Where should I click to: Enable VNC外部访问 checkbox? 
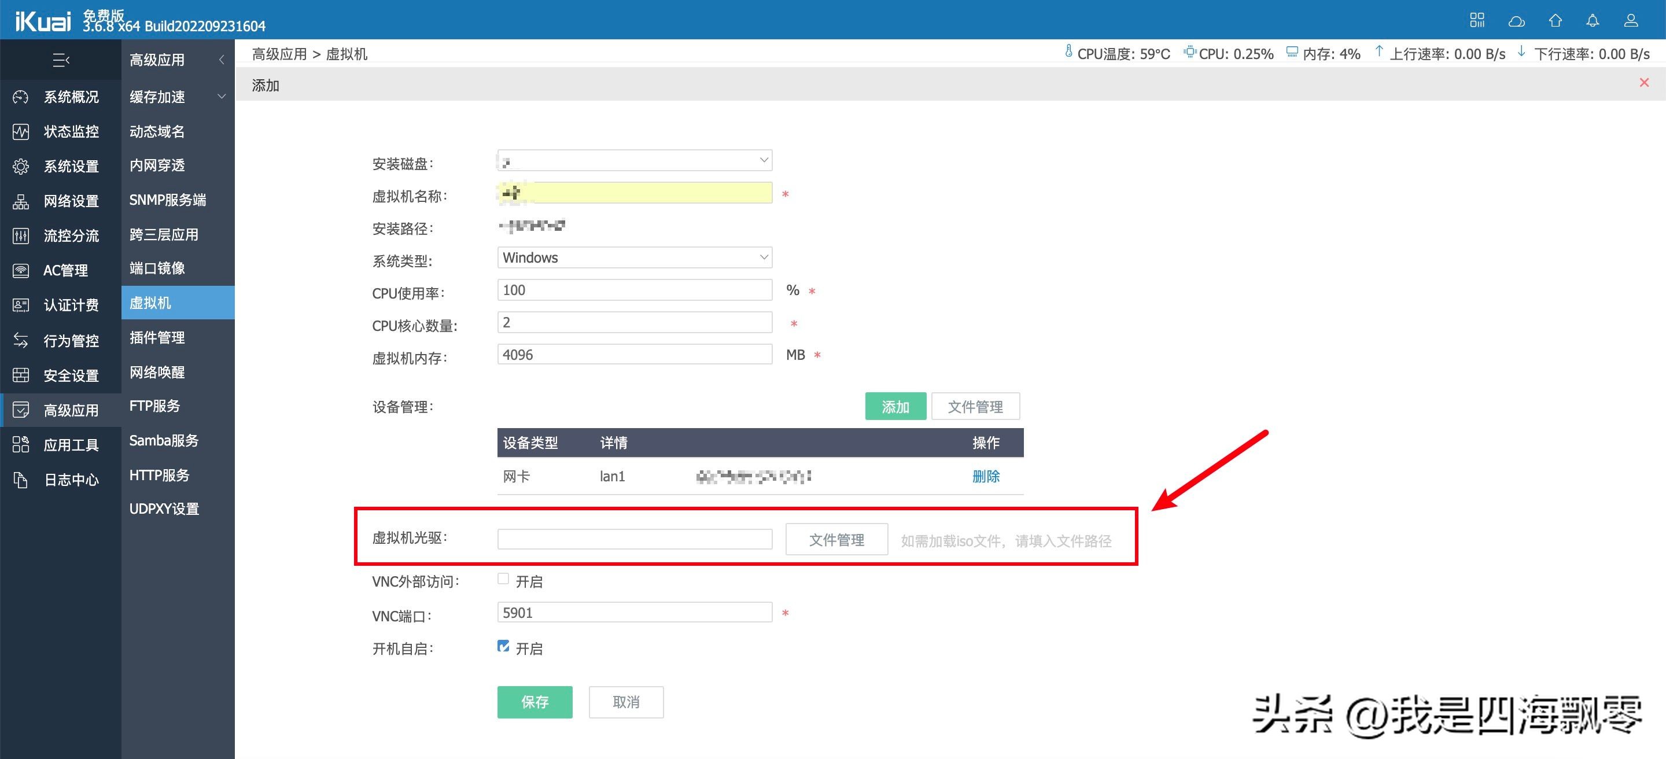point(503,579)
